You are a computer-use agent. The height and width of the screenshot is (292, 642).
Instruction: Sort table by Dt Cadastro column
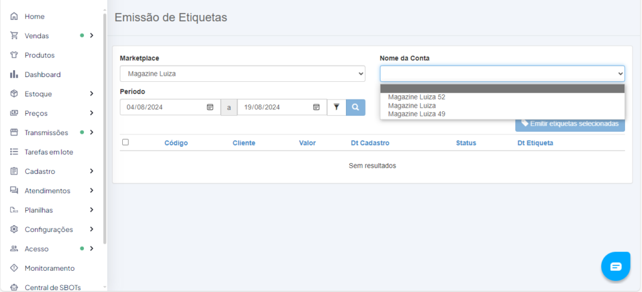point(370,143)
